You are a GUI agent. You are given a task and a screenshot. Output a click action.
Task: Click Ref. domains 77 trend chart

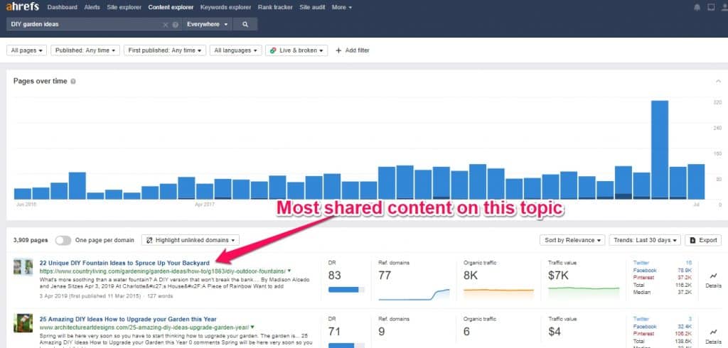point(414,294)
